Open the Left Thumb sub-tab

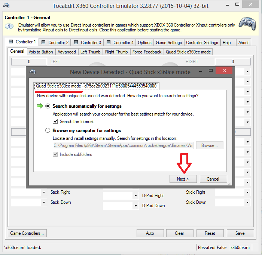[91, 52]
